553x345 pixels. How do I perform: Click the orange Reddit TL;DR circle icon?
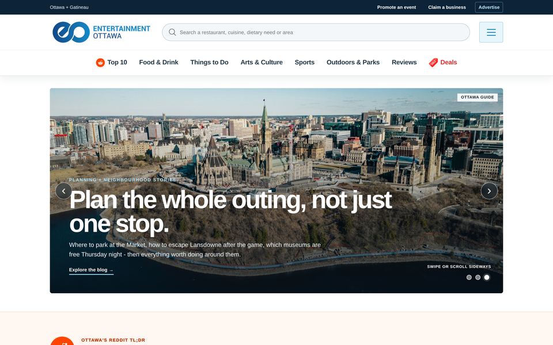(62, 341)
